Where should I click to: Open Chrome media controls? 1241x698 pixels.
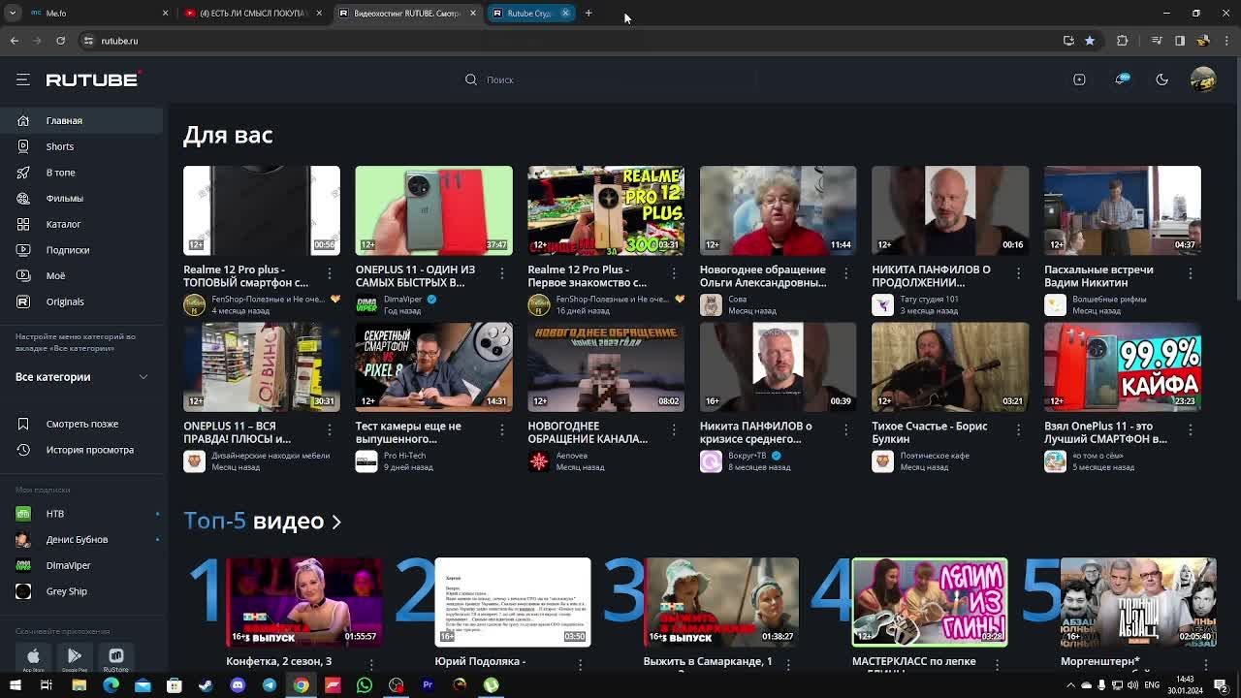coord(1157,41)
